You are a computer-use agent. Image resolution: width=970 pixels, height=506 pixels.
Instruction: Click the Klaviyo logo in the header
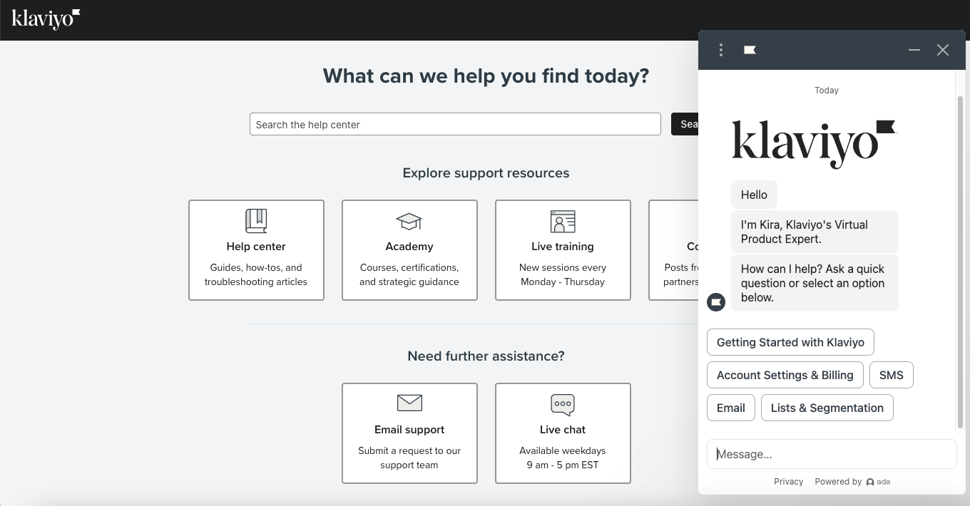(x=46, y=19)
